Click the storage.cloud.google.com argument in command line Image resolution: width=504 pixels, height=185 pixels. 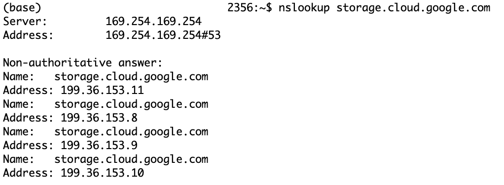coord(413,8)
